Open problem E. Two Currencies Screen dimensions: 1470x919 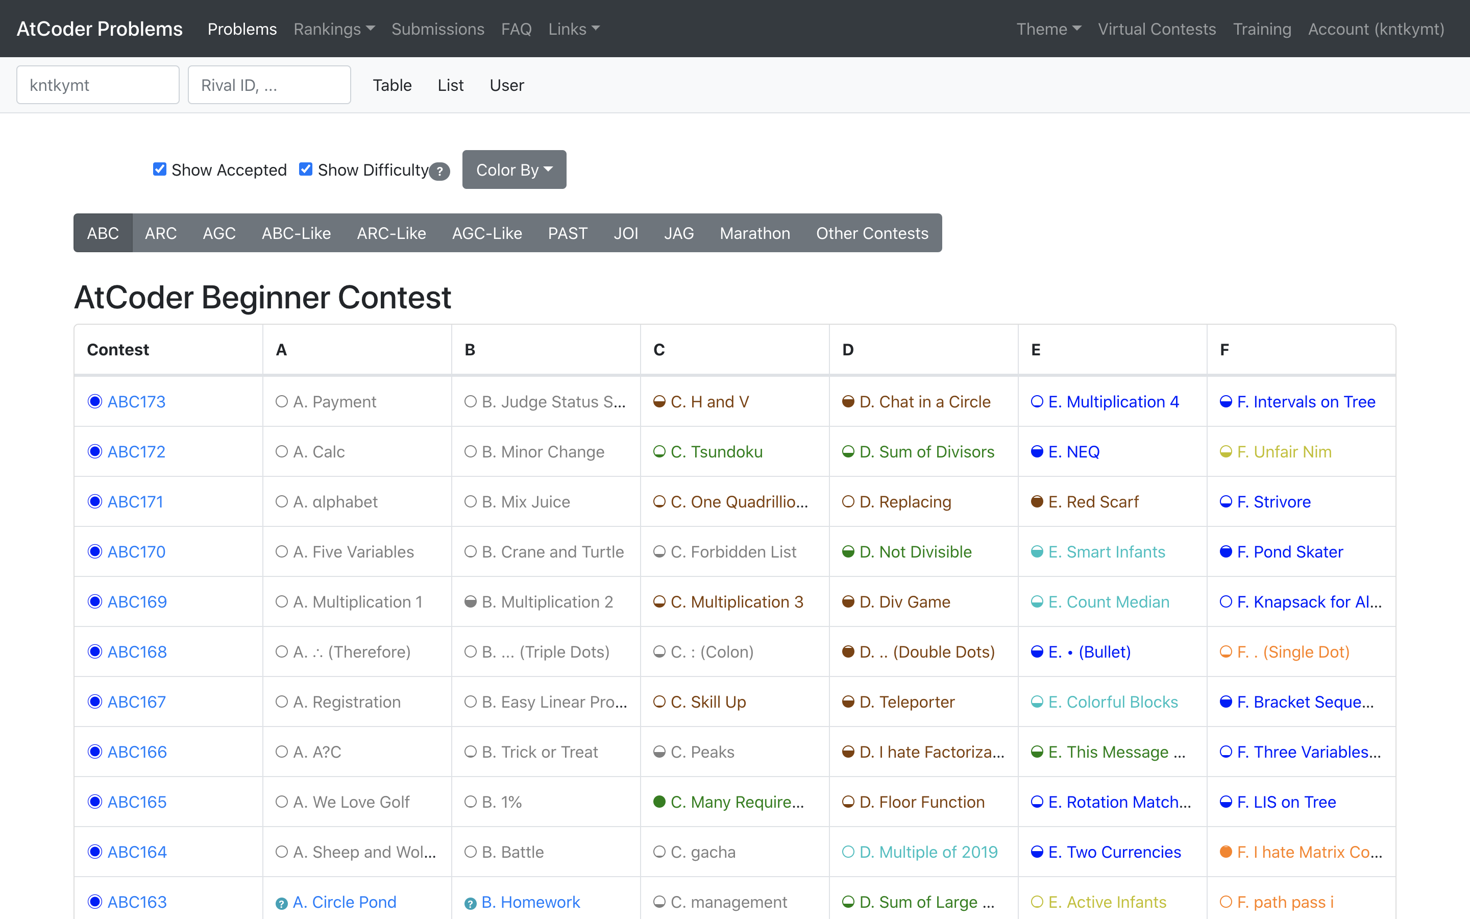coord(1115,852)
